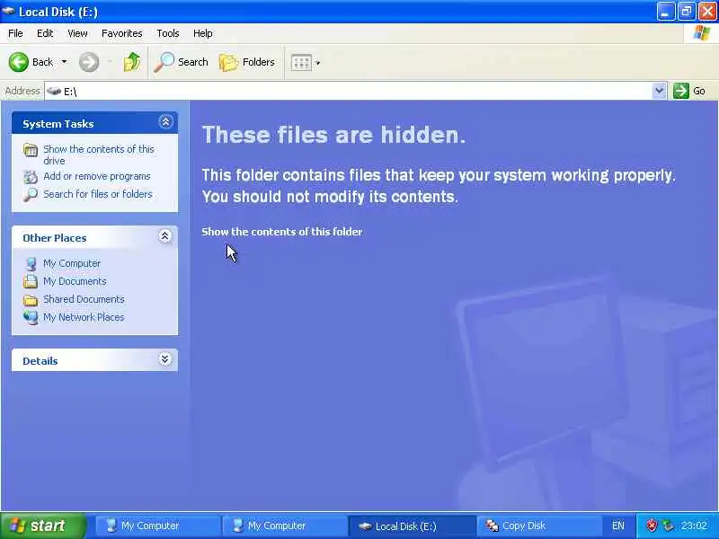The width and height of the screenshot is (719, 539).
Task: Open My Network Places link
Action: point(84,317)
